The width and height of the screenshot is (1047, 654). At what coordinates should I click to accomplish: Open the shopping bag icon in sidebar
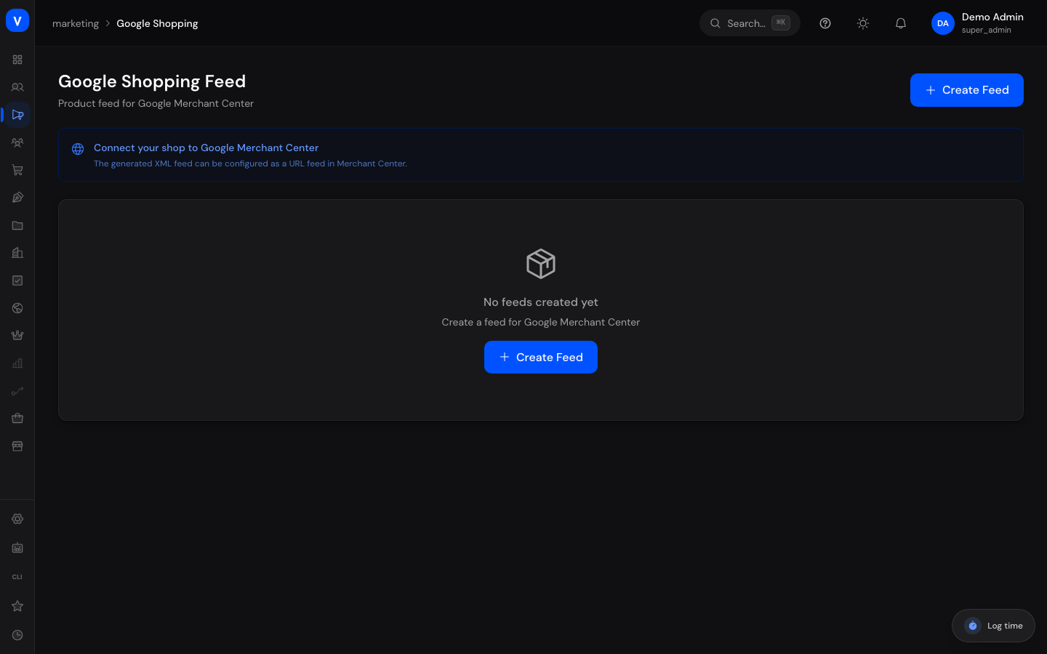coord(17,419)
